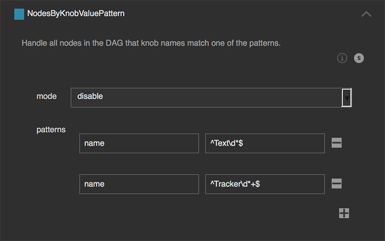The width and height of the screenshot is (385, 241).
Task: Focus the first name knob field
Action: 139,143
